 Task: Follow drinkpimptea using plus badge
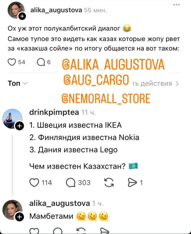point(20,126)
